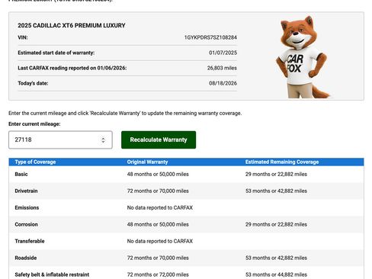
Task: Click Roadside original warranty 72 months or 70,000 miles
Action: pyautogui.click(x=158, y=258)
